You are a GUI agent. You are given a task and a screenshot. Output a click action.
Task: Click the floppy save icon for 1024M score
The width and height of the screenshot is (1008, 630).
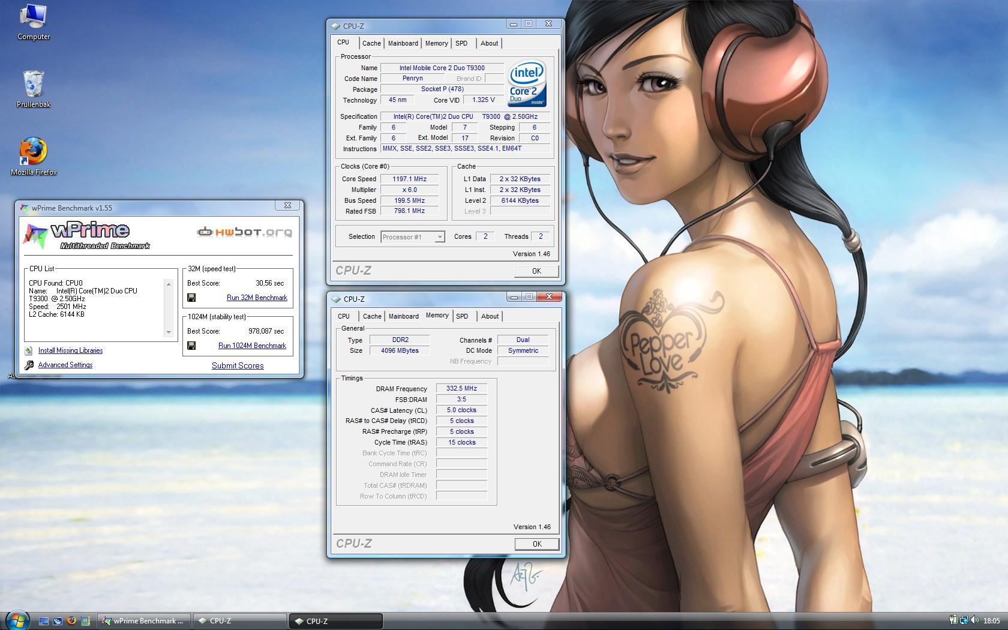pyautogui.click(x=191, y=346)
